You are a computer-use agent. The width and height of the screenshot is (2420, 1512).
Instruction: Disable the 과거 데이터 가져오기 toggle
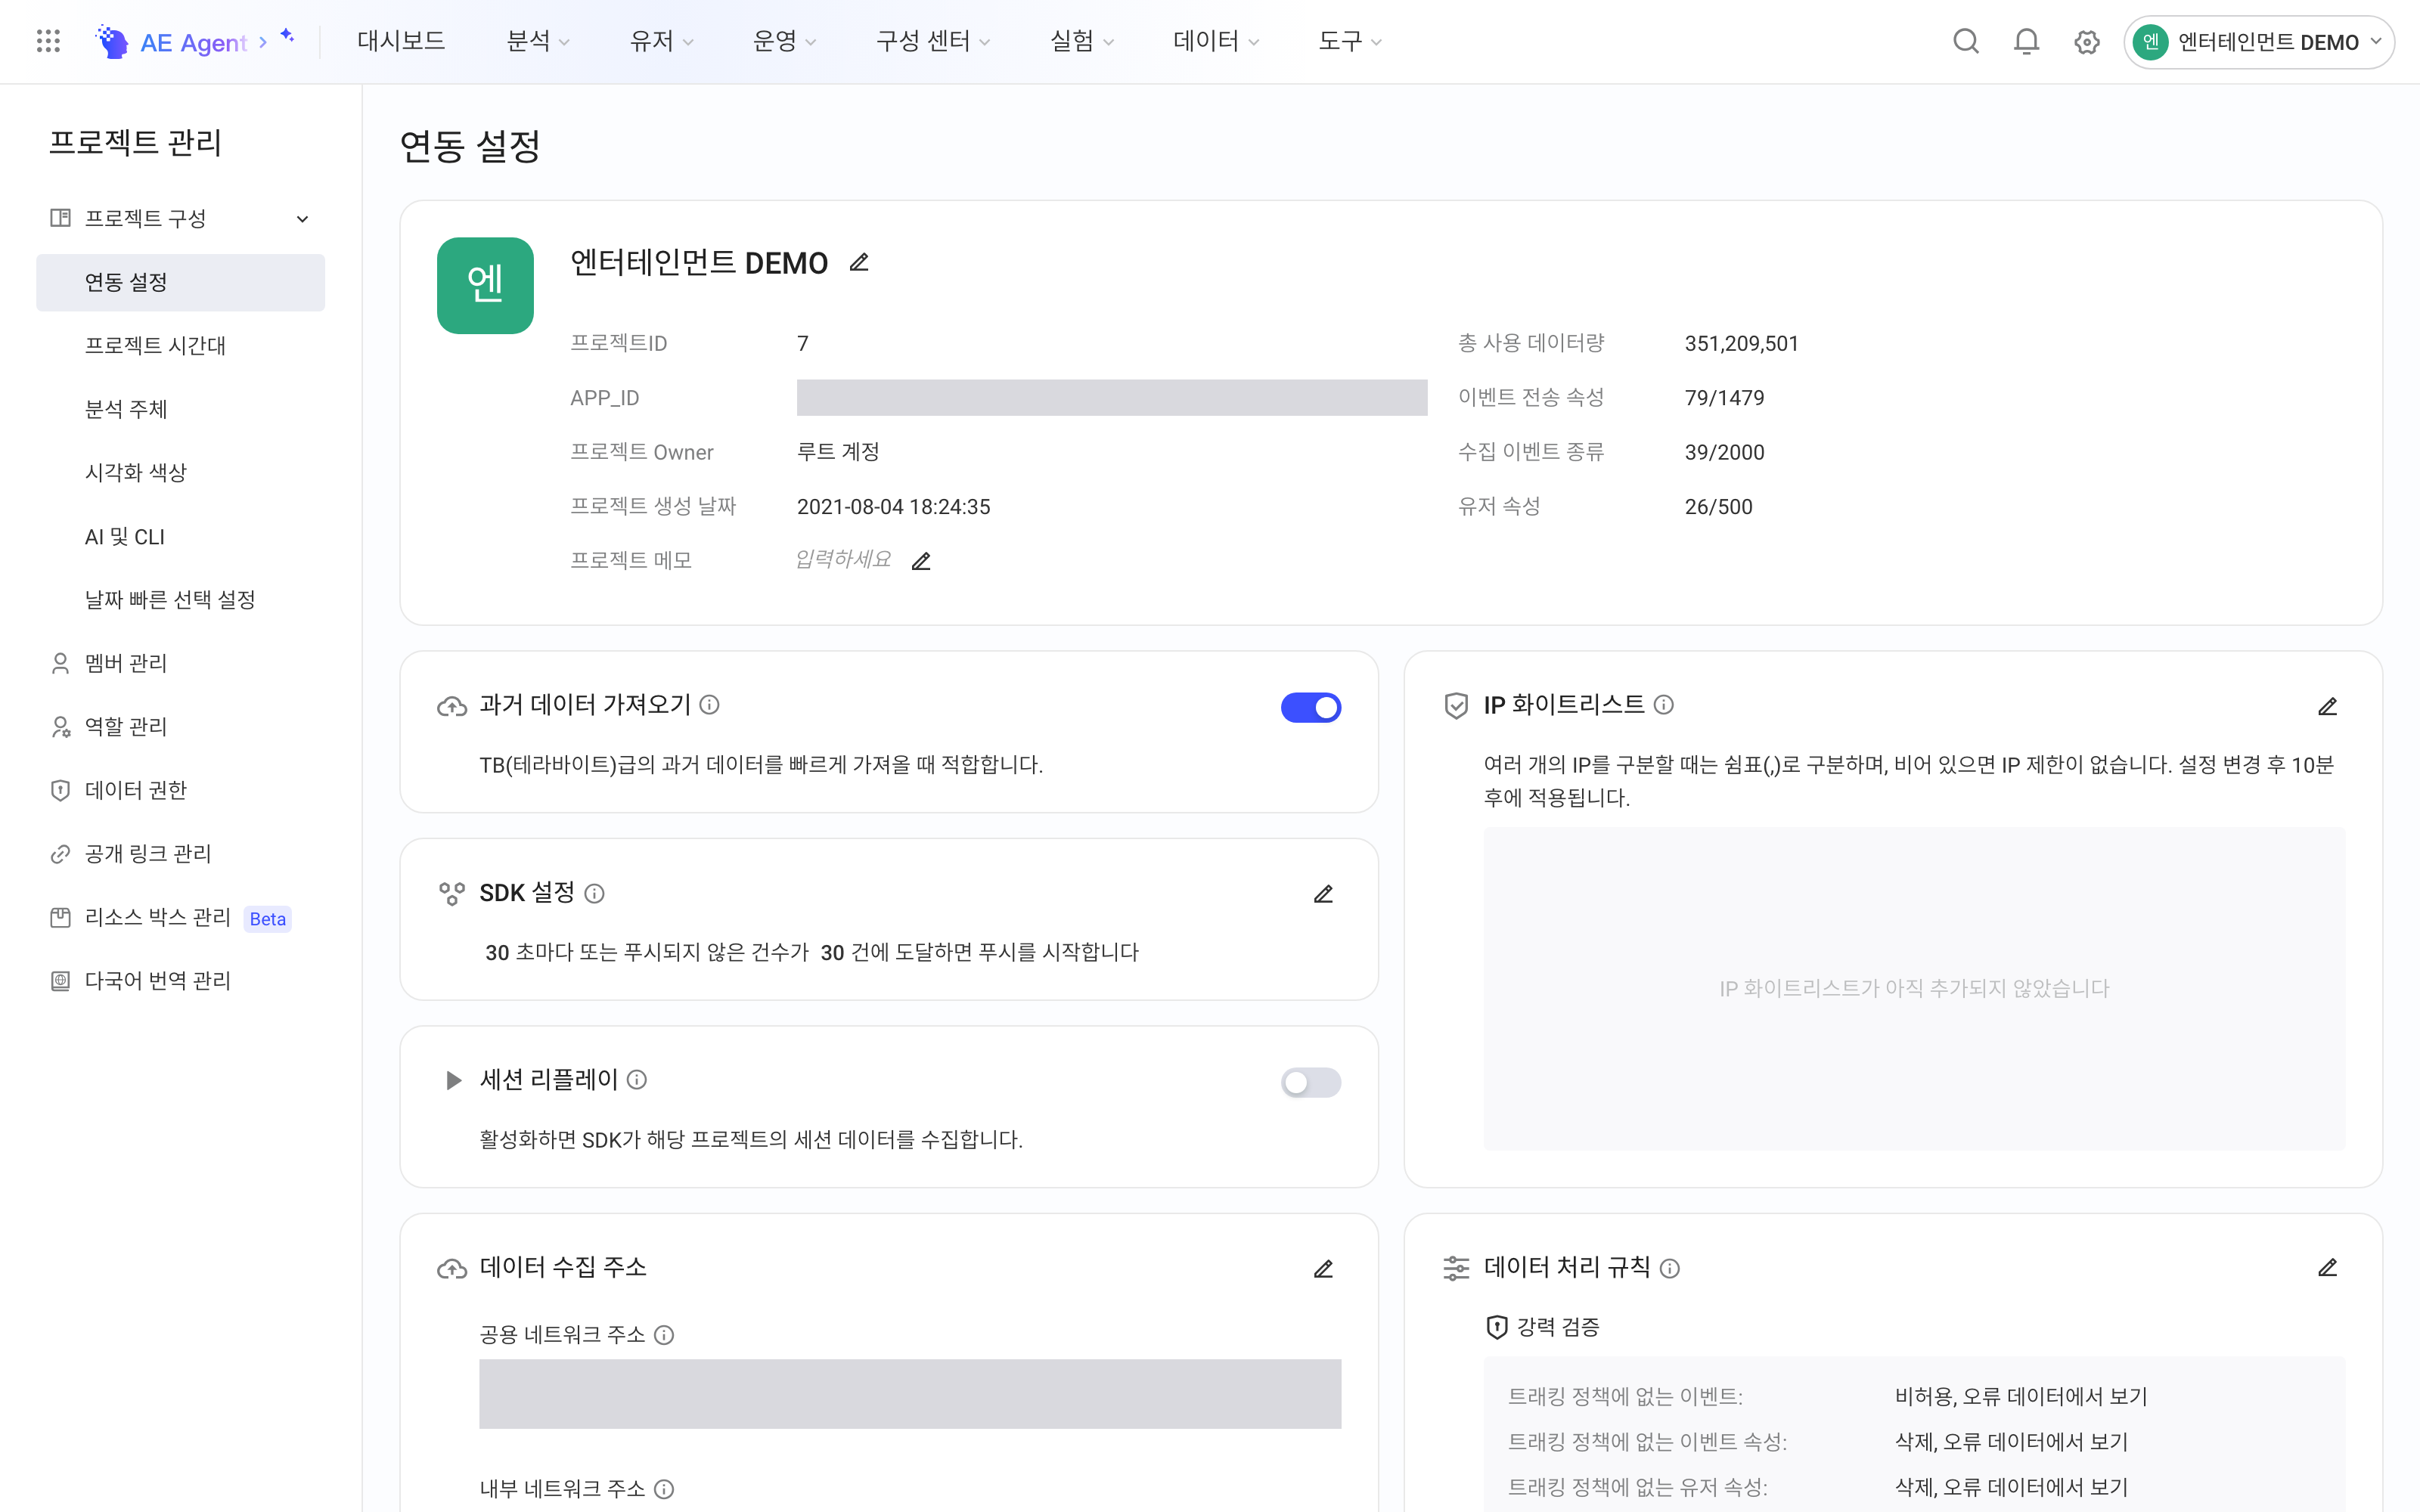coord(1310,707)
